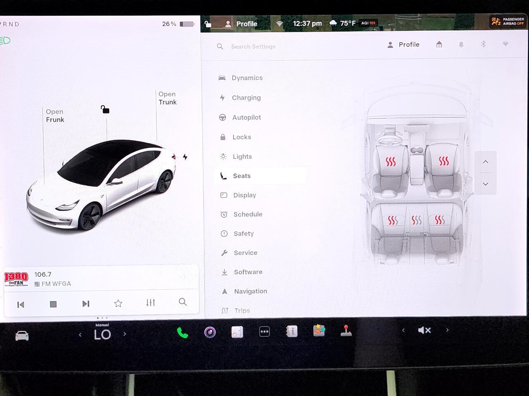This screenshot has width=529, height=396.
Task: Click the up chevron beside the seat view
Action: coord(486,162)
